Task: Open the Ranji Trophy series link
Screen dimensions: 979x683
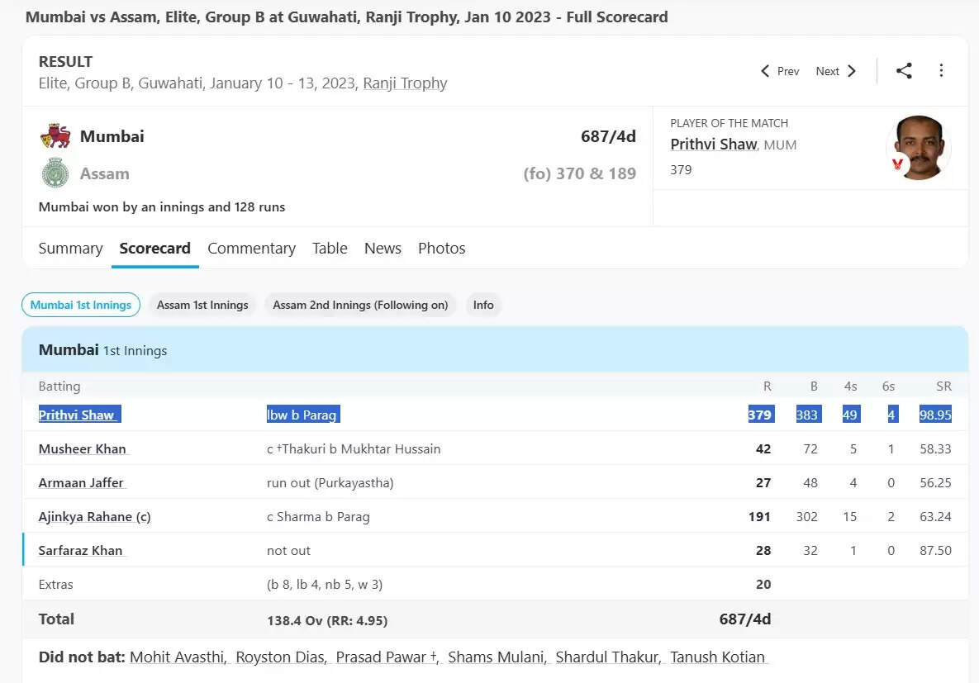Action: point(405,83)
